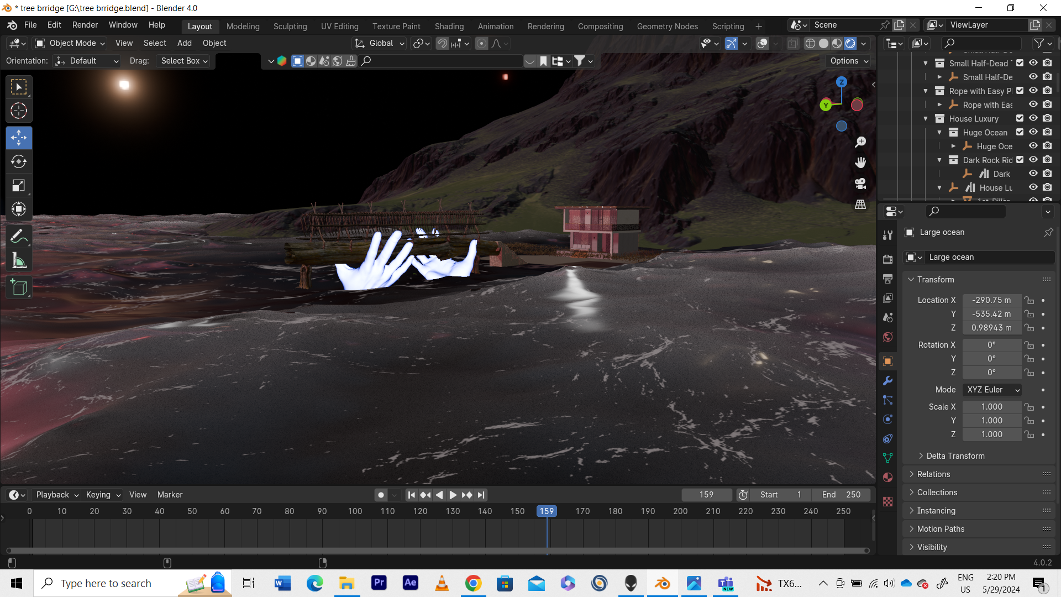
Task: Open the Render menu
Action: pyautogui.click(x=85, y=25)
